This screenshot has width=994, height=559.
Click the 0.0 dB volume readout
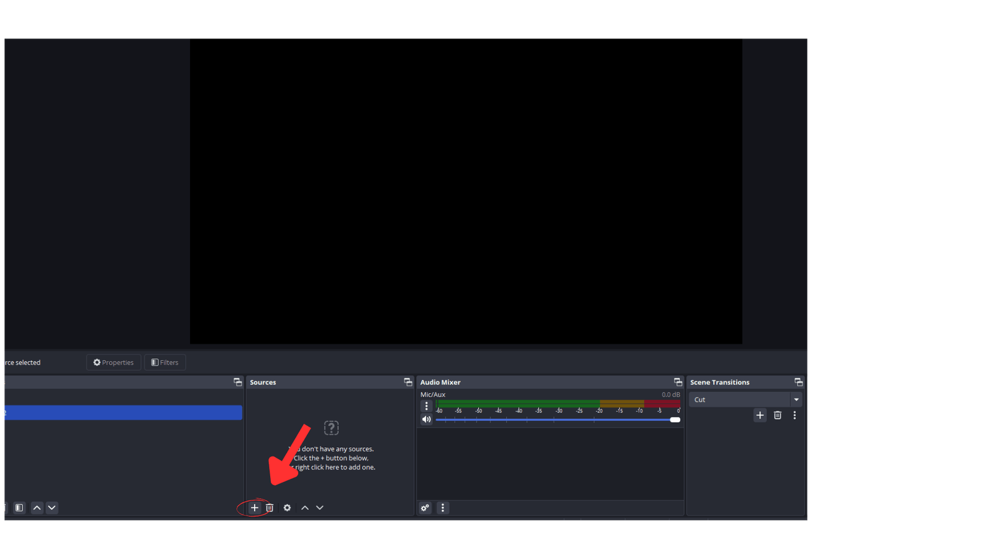pos(670,394)
